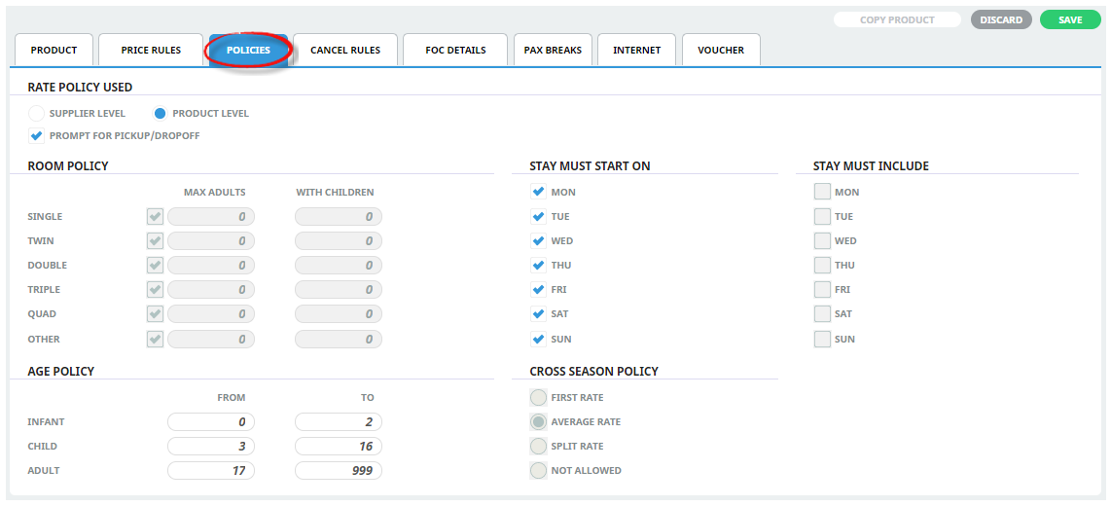Toggle Prompt for Pickup/Dropoff checkbox
The image size is (1111, 506).
click(x=37, y=136)
